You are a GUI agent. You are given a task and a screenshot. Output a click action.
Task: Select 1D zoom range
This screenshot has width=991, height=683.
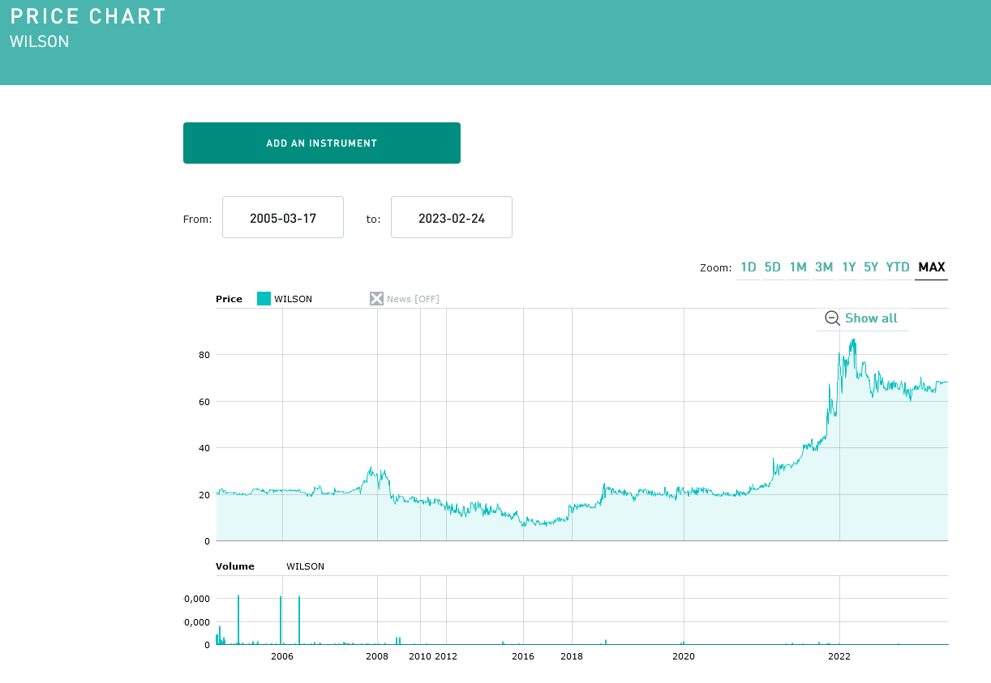(748, 267)
